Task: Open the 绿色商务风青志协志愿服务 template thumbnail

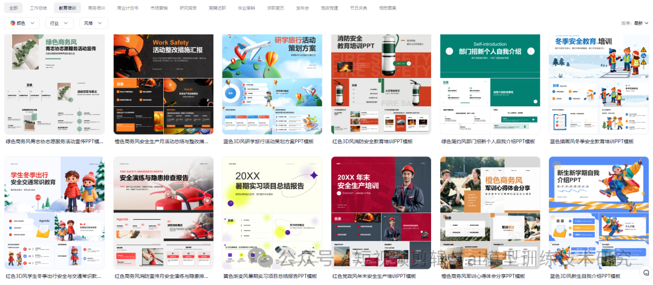Action: point(54,85)
